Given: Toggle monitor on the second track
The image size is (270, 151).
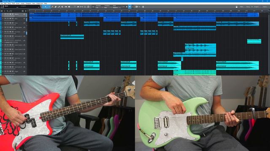Looking at the screenshot, I should (x=13, y=18).
